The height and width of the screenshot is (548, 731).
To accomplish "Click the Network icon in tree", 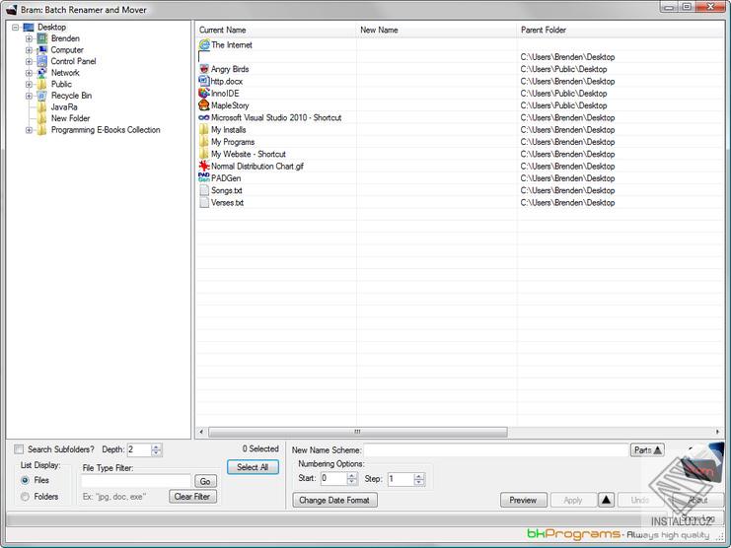I will coord(42,73).
